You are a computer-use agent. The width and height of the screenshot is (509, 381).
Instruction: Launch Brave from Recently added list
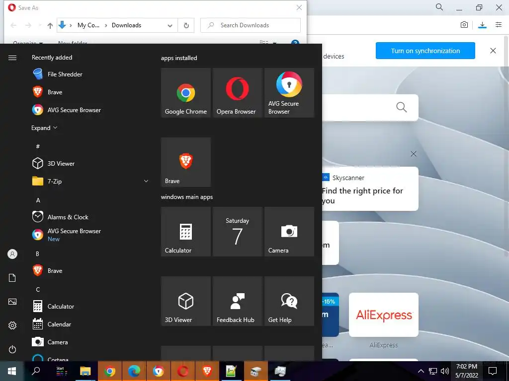tap(90, 92)
